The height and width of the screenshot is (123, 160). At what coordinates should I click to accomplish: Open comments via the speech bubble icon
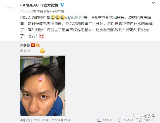point(119,120)
